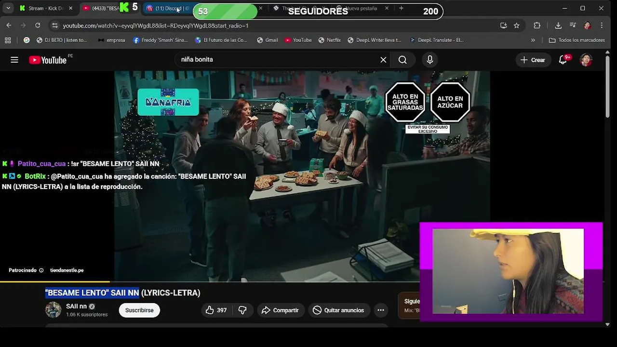This screenshot has height=347, width=617.
Task: Open the YouTube bookmark
Action: point(298,40)
